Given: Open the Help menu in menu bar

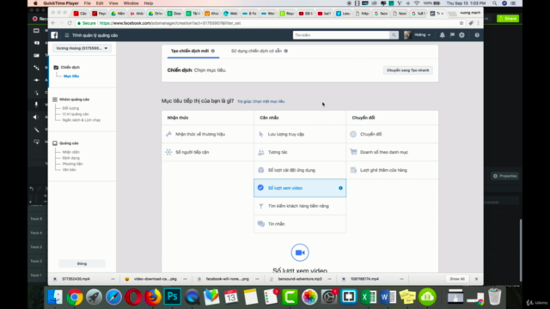Looking at the screenshot, I should tap(149, 3).
